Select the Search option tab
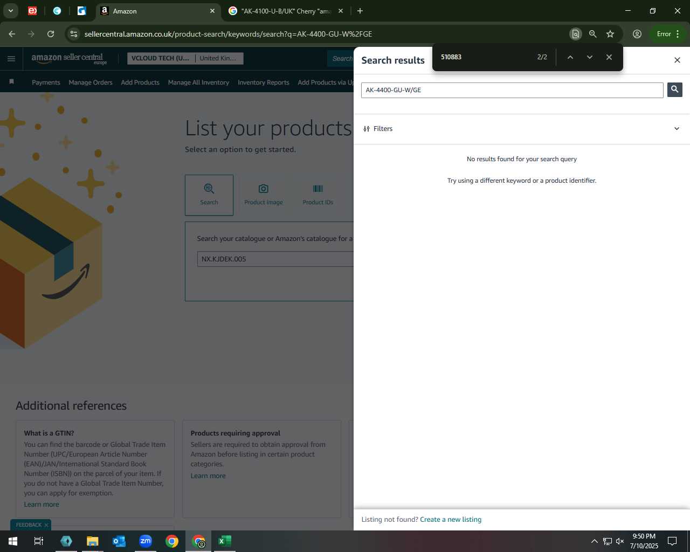 pyautogui.click(x=209, y=195)
